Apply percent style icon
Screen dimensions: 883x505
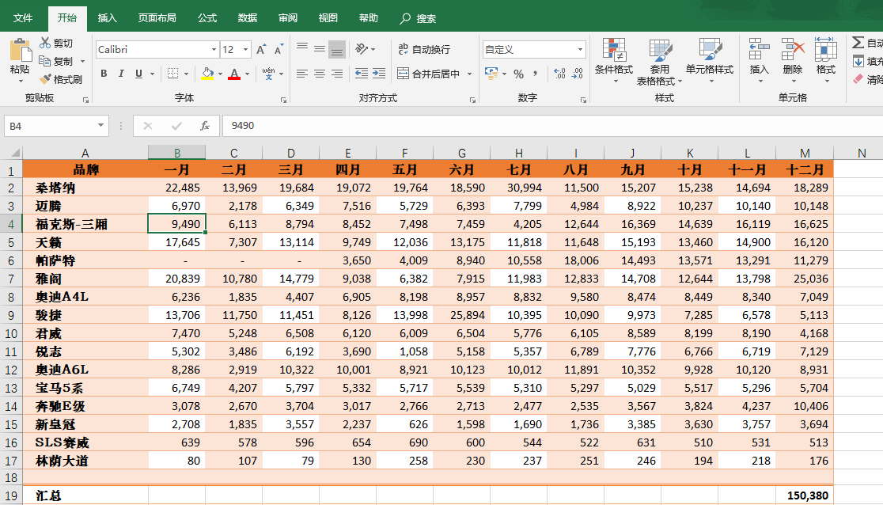pyautogui.click(x=519, y=74)
